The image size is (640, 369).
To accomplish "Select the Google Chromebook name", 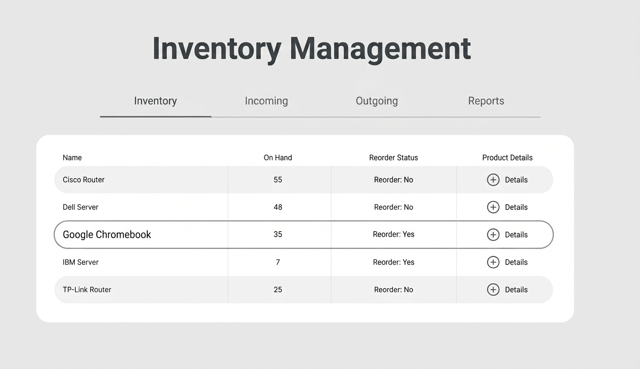I will pyautogui.click(x=107, y=234).
